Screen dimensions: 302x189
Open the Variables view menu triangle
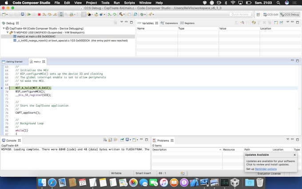click(287, 22)
